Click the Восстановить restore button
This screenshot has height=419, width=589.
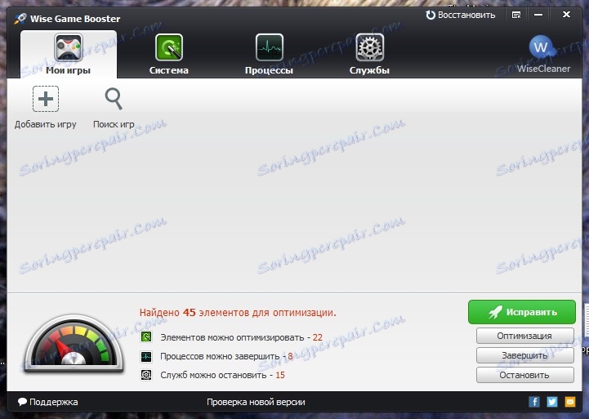[460, 15]
